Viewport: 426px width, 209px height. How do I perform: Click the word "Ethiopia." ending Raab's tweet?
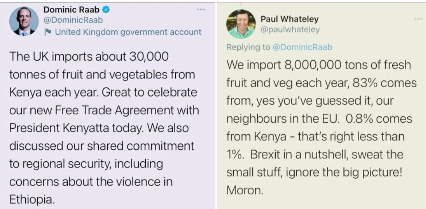(32, 200)
